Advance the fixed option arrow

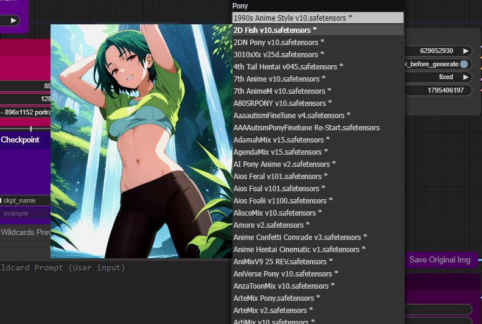coord(466,77)
